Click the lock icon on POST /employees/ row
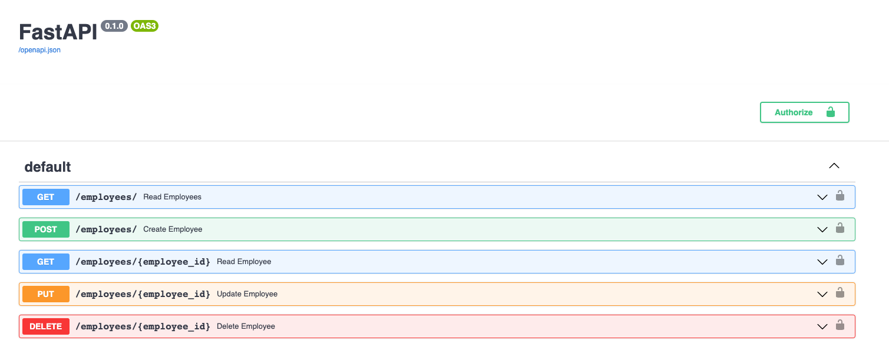 pos(840,228)
